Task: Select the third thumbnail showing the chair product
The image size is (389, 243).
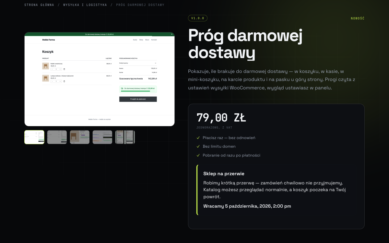Action: [80, 137]
